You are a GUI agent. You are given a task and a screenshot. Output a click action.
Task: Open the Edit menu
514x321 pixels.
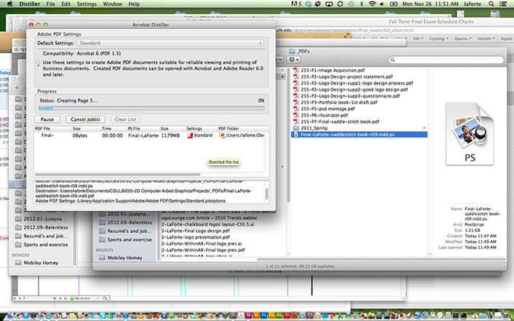pyautogui.click(x=66, y=4)
